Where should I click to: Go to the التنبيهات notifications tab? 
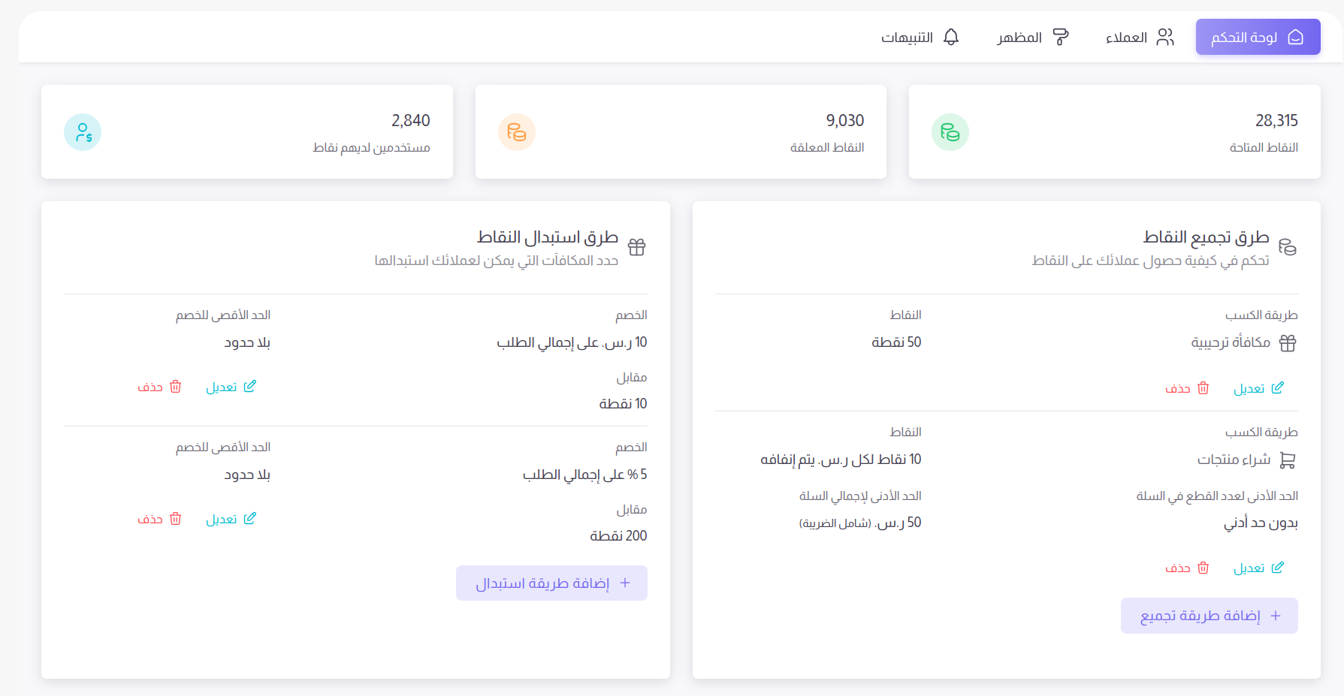[920, 37]
